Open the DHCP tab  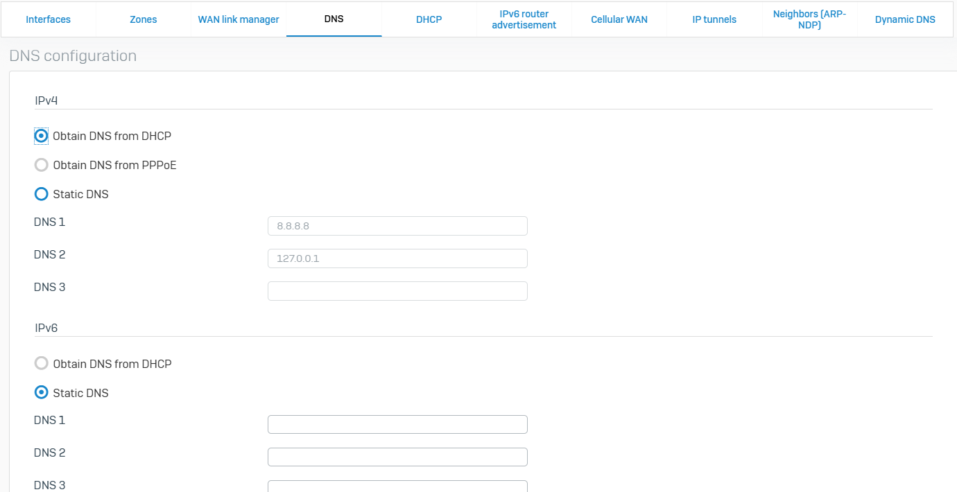click(x=429, y=19)
